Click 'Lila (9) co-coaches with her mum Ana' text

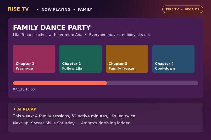click(48, 35)
